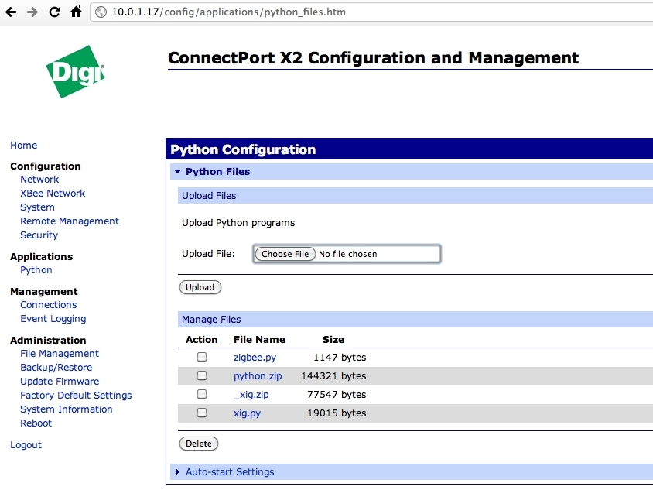Screen dimensions: 653x490
Task: Select Python under Applications
Action: (x=36, y=270)
